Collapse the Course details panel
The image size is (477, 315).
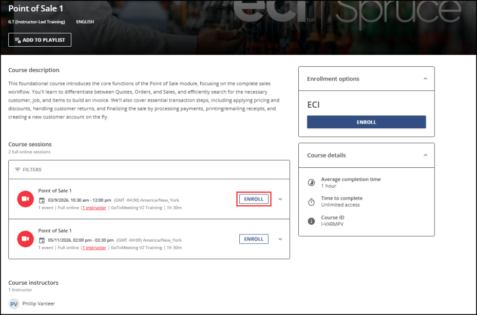pos(425,155)
